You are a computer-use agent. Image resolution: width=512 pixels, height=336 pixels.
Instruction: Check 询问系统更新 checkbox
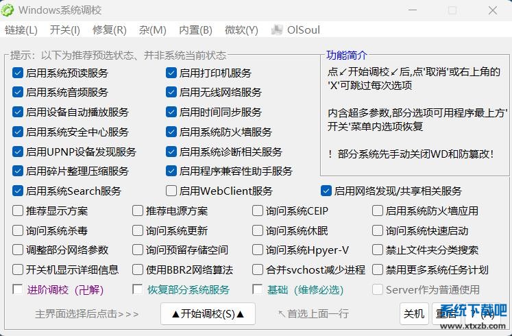point(138,230)
